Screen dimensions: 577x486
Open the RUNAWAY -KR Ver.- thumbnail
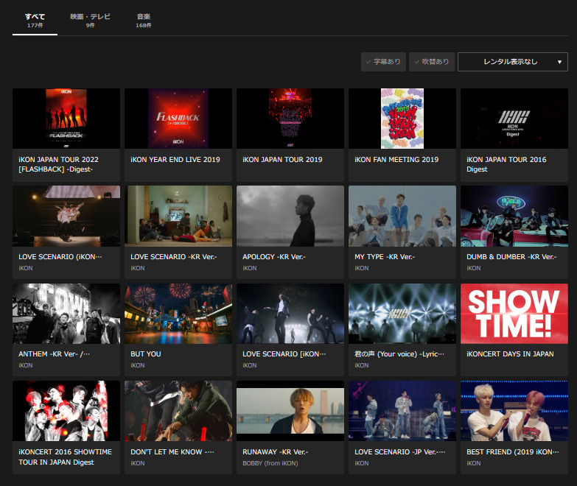pyautogui.click(x=290, y=410)
